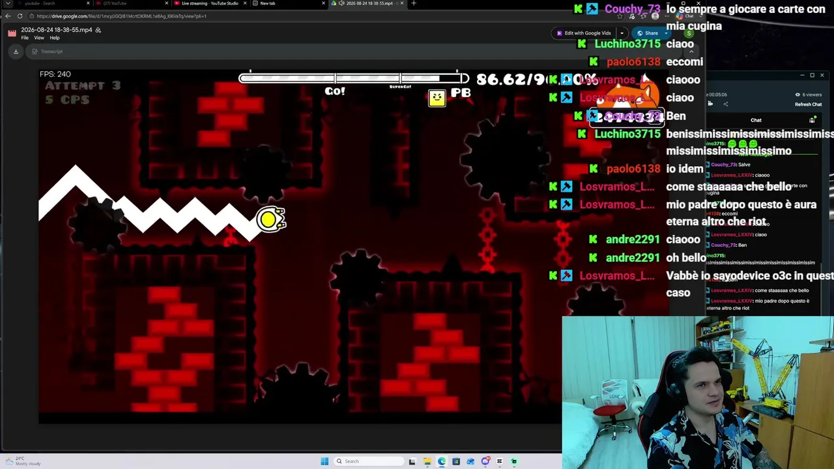The image size is (834, 469).
Task: Switch to the New tab browser tab
Action: 287,3
